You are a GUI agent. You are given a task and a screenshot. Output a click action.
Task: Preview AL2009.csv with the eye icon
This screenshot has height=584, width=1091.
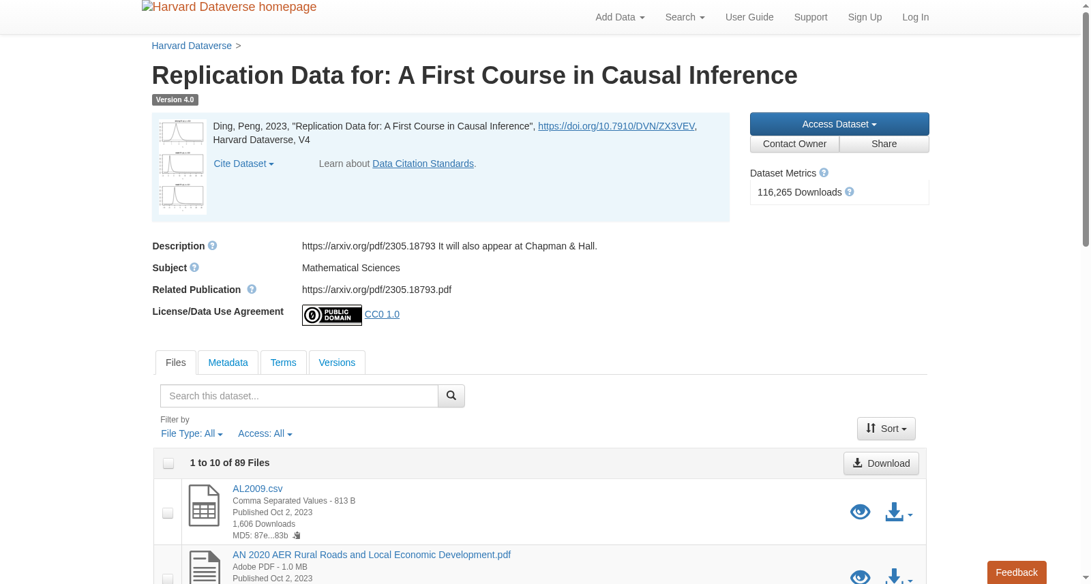click(x=860, y=512)
